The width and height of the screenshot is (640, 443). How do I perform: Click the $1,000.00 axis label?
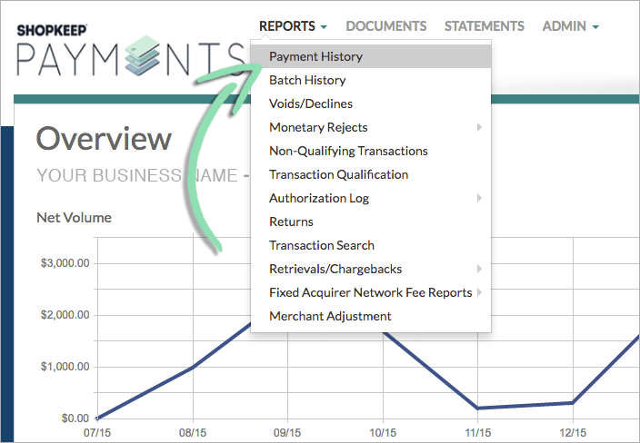point(65,367)
